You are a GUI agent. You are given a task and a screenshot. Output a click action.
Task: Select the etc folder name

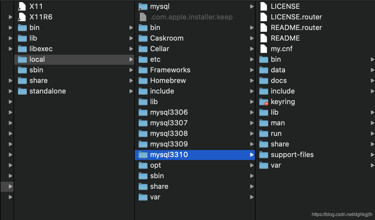click(155, 59)
